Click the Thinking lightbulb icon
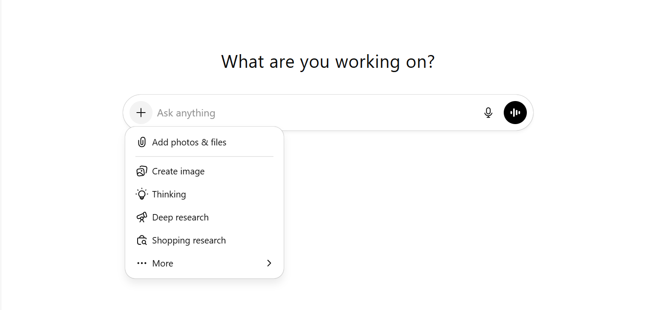Image resolution: width=655 pixels, height=310 pixels. coord(142,194)
